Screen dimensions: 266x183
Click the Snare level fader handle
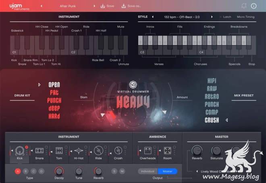(x=31, y=150)
